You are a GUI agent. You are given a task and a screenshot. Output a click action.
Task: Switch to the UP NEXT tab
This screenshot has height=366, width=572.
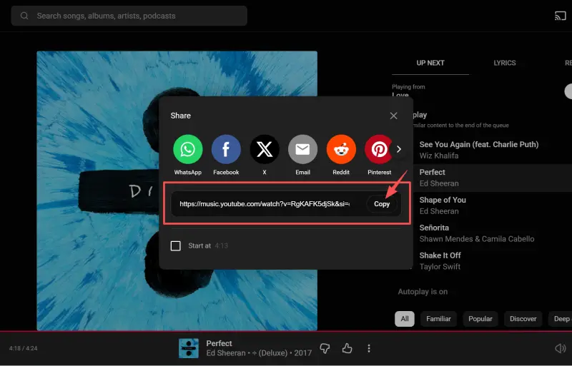pyautogui.click(x=430, y=63)
